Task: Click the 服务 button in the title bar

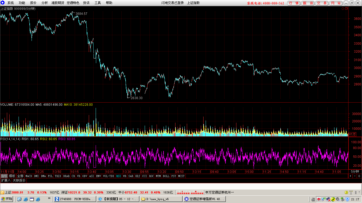Action: pos(308,3)
